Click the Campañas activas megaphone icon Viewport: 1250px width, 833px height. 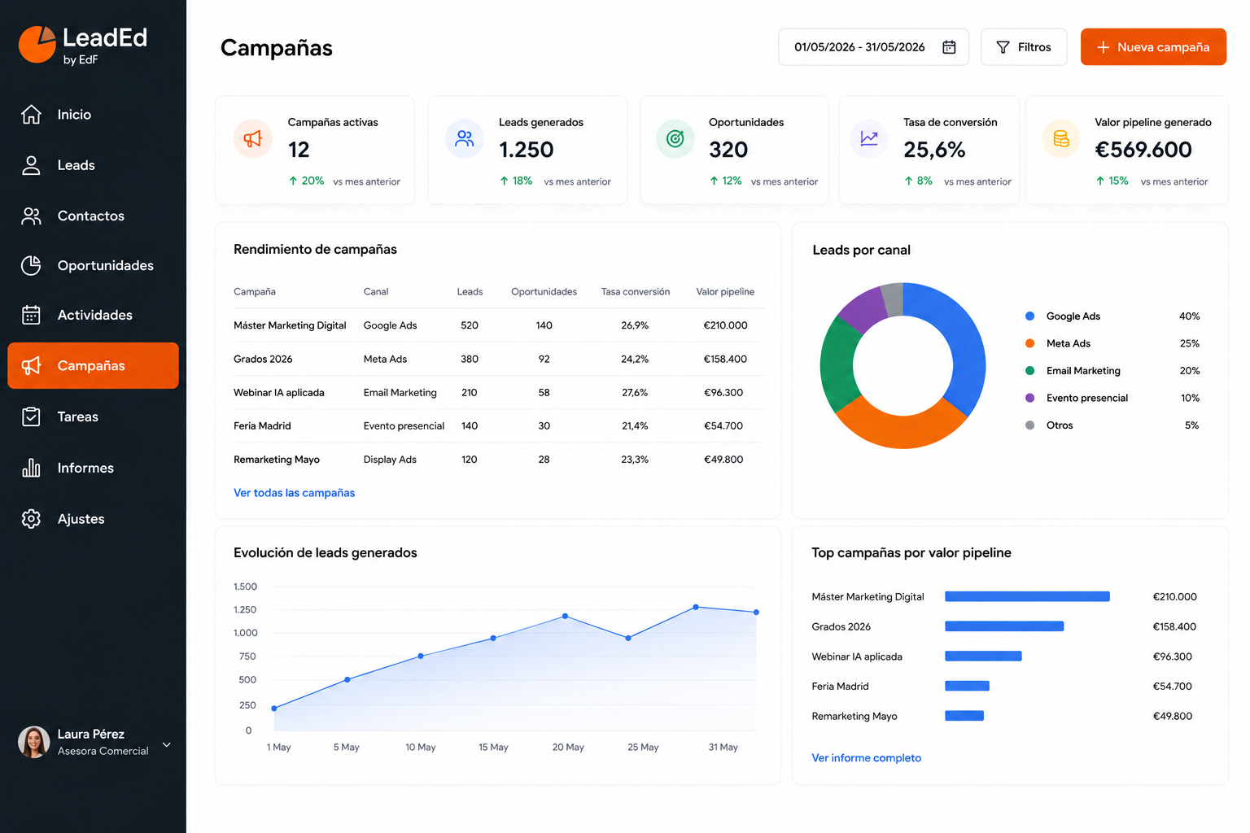point(253,138)
